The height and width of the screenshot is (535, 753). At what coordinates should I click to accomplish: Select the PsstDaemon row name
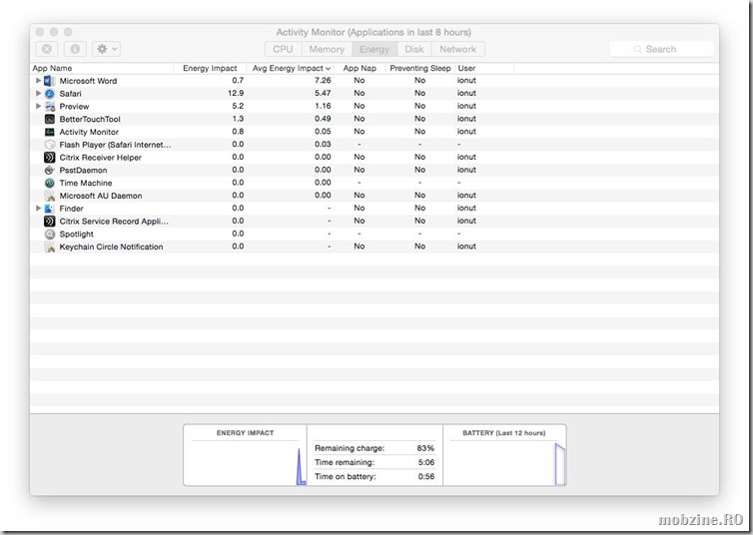[x=83, y=171]
